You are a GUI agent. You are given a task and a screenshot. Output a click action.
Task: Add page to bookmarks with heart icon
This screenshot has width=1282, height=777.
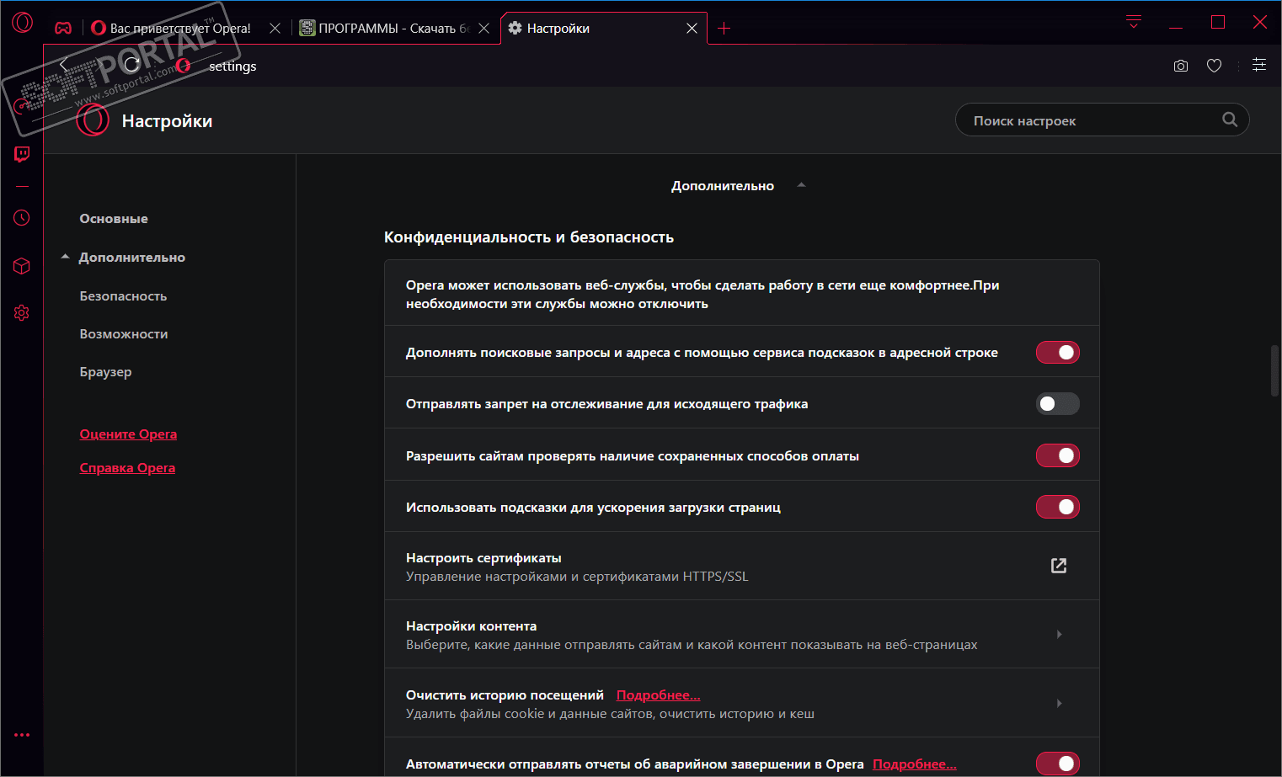[x=1214, y=66]
